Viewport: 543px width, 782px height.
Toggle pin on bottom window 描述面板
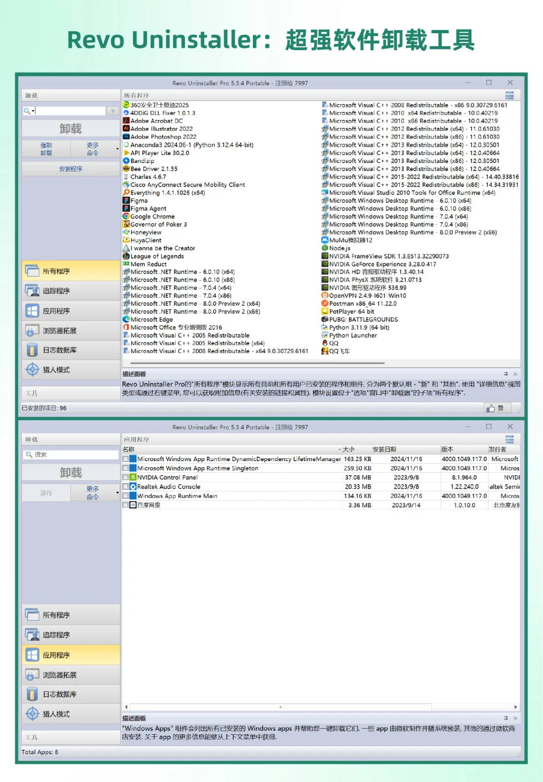click(506, 718)
